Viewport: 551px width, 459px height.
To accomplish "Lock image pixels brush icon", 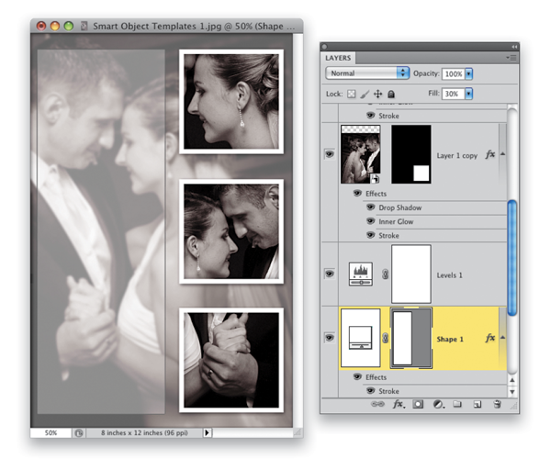I will 365,94.
